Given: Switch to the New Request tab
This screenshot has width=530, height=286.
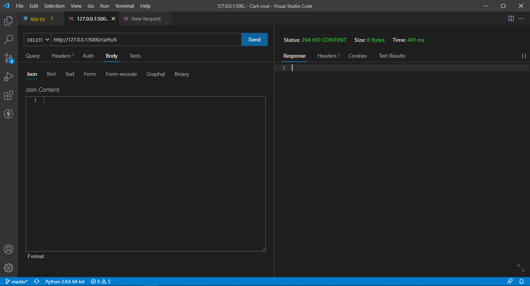Looking at the screenshot, I should coord(146,19).
